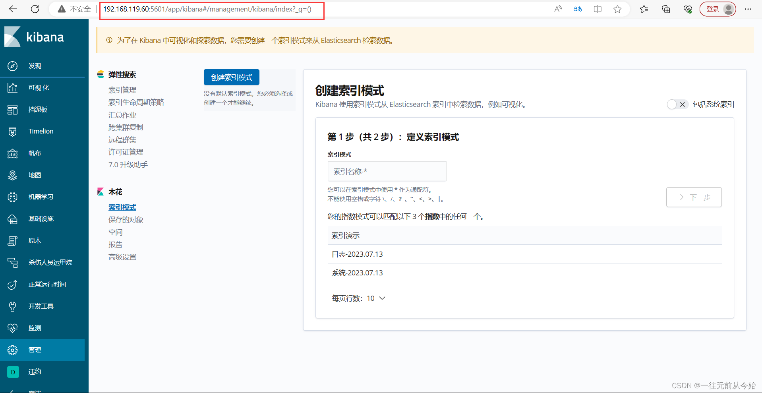Image resolution: width=762 pixels, height=393 pixels.
Task: Open the Visualize (可视化) chart icon
Action: click(13, 88)
